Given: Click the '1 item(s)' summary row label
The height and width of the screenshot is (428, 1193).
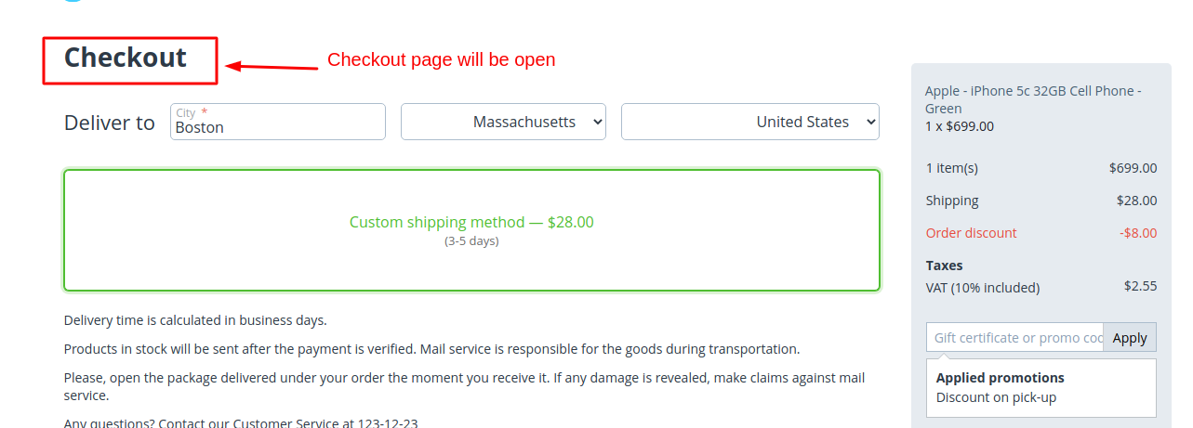Looking at the screenshot, I should (x=951, y=168).
